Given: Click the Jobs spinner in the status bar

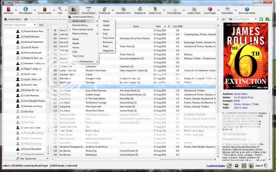Looking at the screenshot, I should pyautogui.click(x=266, y=165).
